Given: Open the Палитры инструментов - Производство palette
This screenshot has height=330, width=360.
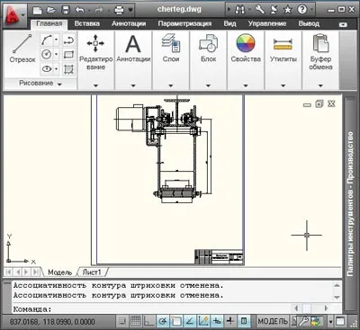Looking at the screenshot, I should 350,204.
